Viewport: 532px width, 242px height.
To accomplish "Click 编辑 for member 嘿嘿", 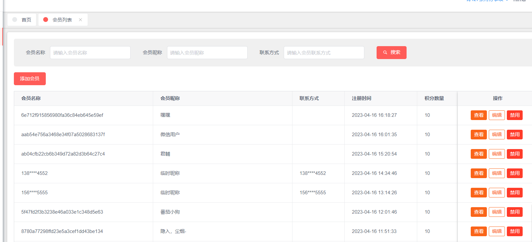I will click(497, 115).
